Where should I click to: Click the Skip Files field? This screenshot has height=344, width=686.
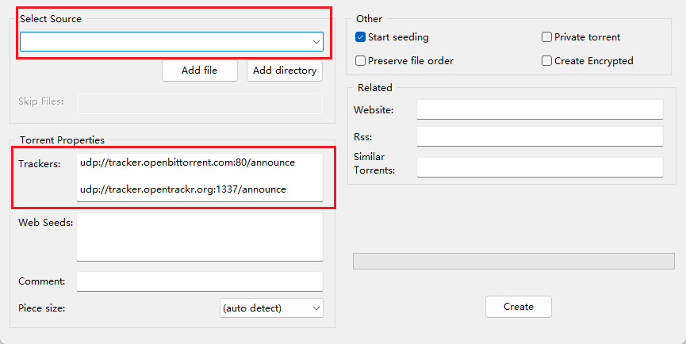(x=199, y=103)
